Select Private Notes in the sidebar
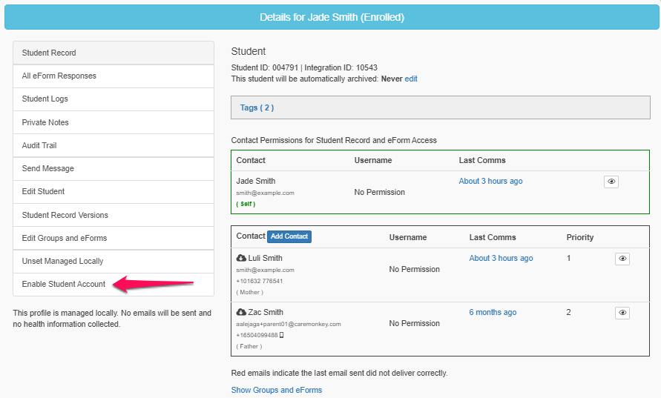Screen dimensions: 661x398 pyautogui.click(x=45, y=122)
